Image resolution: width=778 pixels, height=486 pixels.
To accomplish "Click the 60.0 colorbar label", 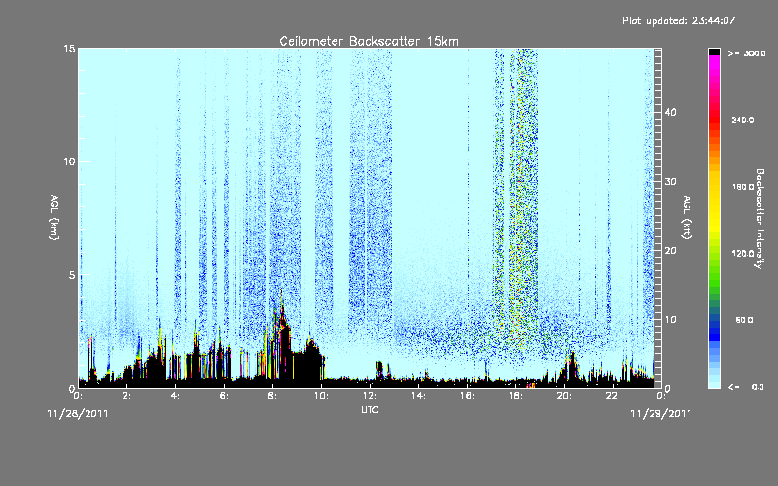I will (x=745, y=320).
